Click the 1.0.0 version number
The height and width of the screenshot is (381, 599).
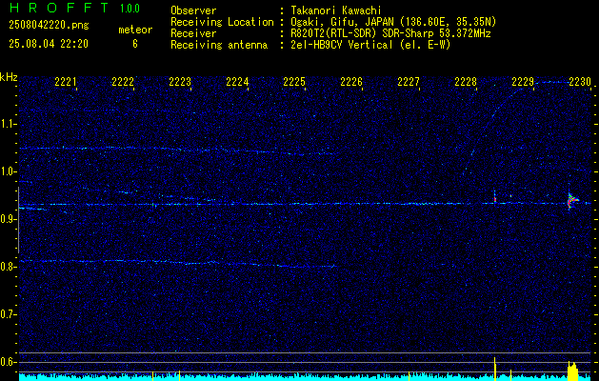[x=130, y=9]
